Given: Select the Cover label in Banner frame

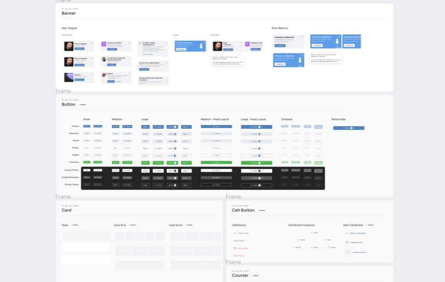Looking at the screenshot, I should click(176, 35).
